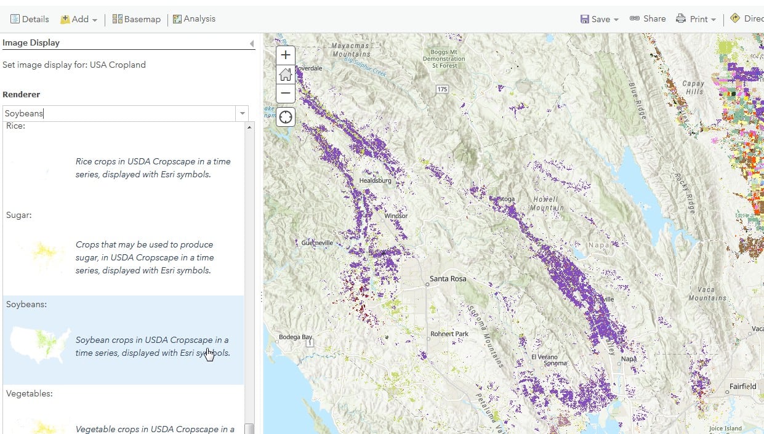Click the map zoom in plus button
This screenshot has width=764, height=434.
(x=285, y=55)
